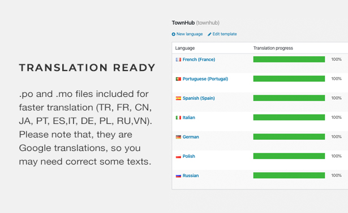Open the French (France) translation

tap(199, 59)
